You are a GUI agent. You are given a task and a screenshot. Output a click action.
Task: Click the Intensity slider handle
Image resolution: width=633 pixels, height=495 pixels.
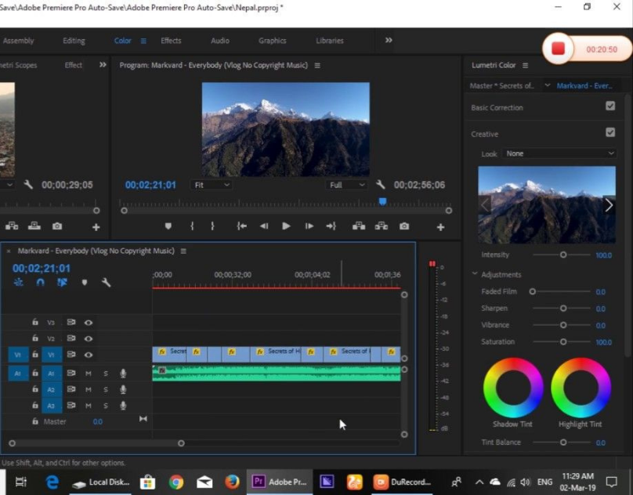coord(562,255)
